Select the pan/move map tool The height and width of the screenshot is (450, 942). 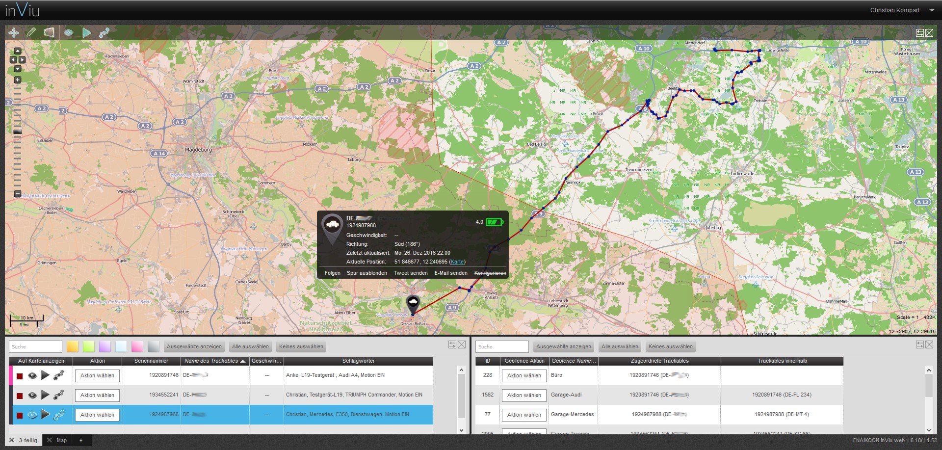pyautogui.click(x=14, y=32)
